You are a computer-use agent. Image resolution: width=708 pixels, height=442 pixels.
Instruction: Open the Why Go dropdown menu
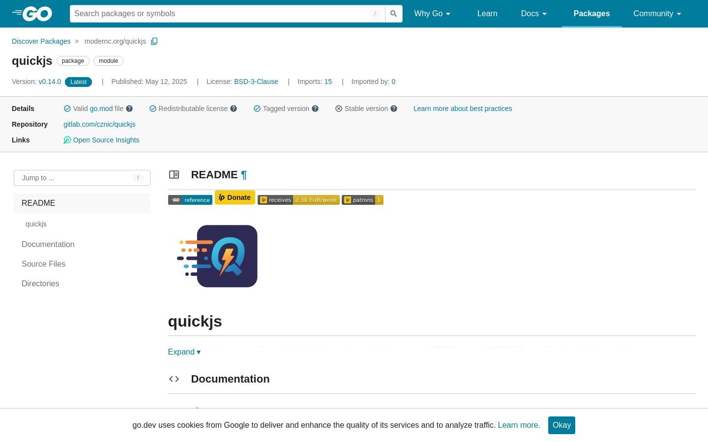pos(433,14)
